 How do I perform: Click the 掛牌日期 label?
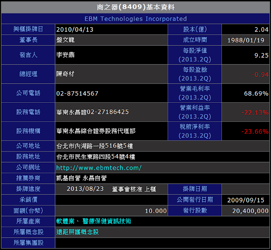195,189
